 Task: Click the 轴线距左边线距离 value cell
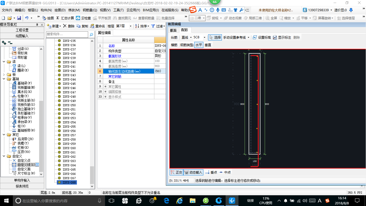tap(160, 71)
